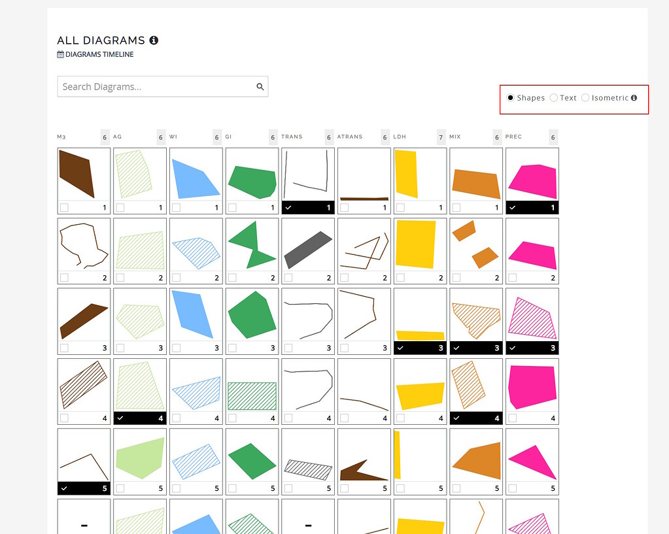Click the checkmark badge on TRANS diagram 1

[288, 207]
